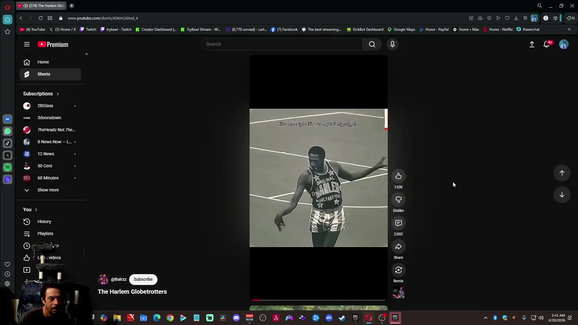Viewport: 578px width, 325px height.
Task: Expand the You section
Action: 30,209
